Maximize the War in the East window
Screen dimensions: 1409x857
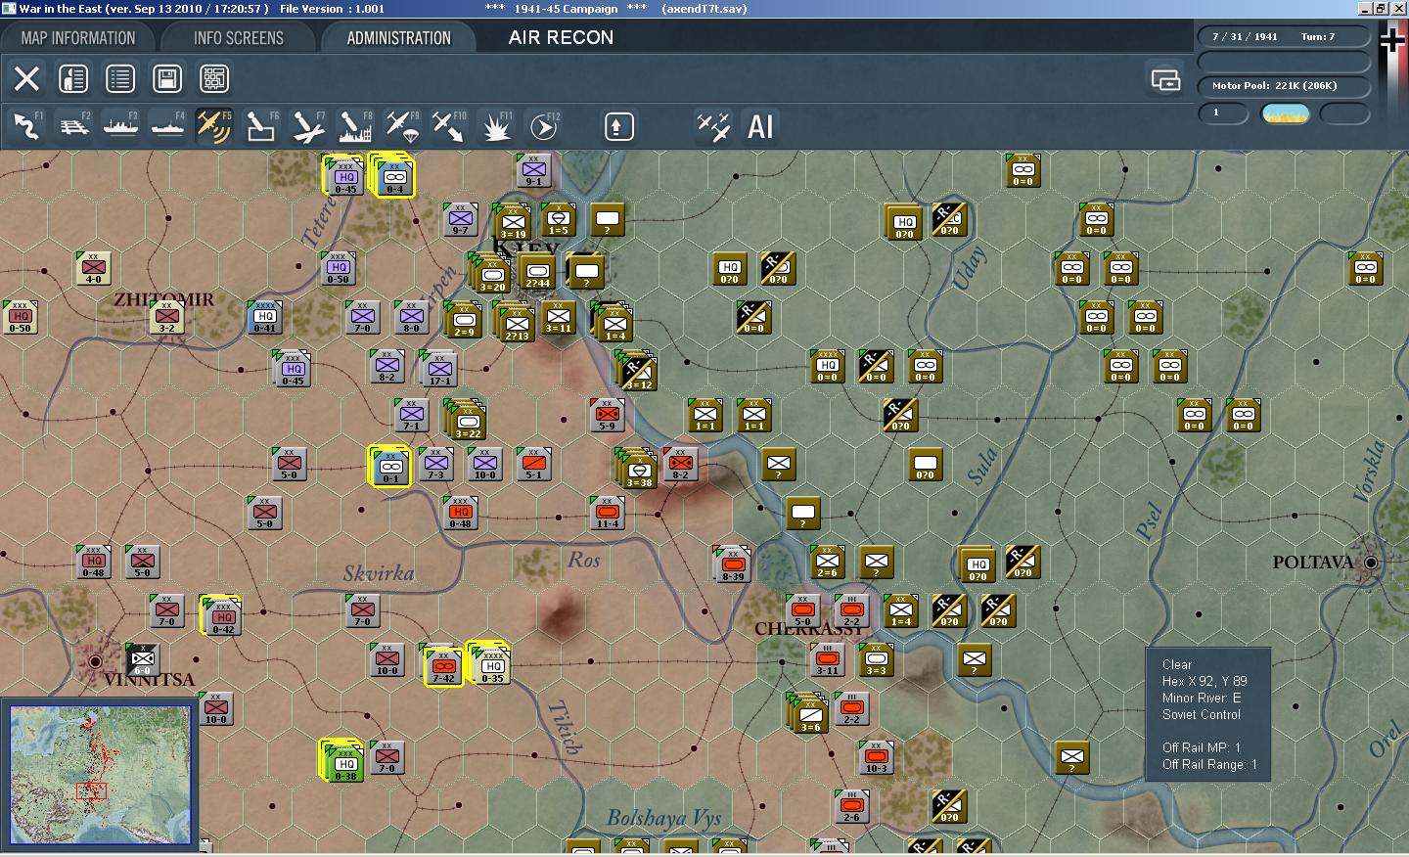coord(1381,9)
